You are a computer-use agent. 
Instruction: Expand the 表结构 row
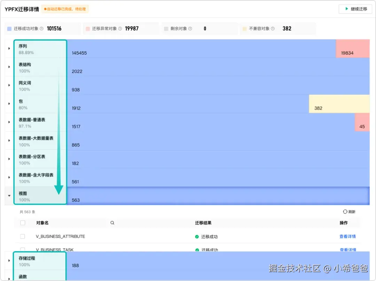pos(9,67)
